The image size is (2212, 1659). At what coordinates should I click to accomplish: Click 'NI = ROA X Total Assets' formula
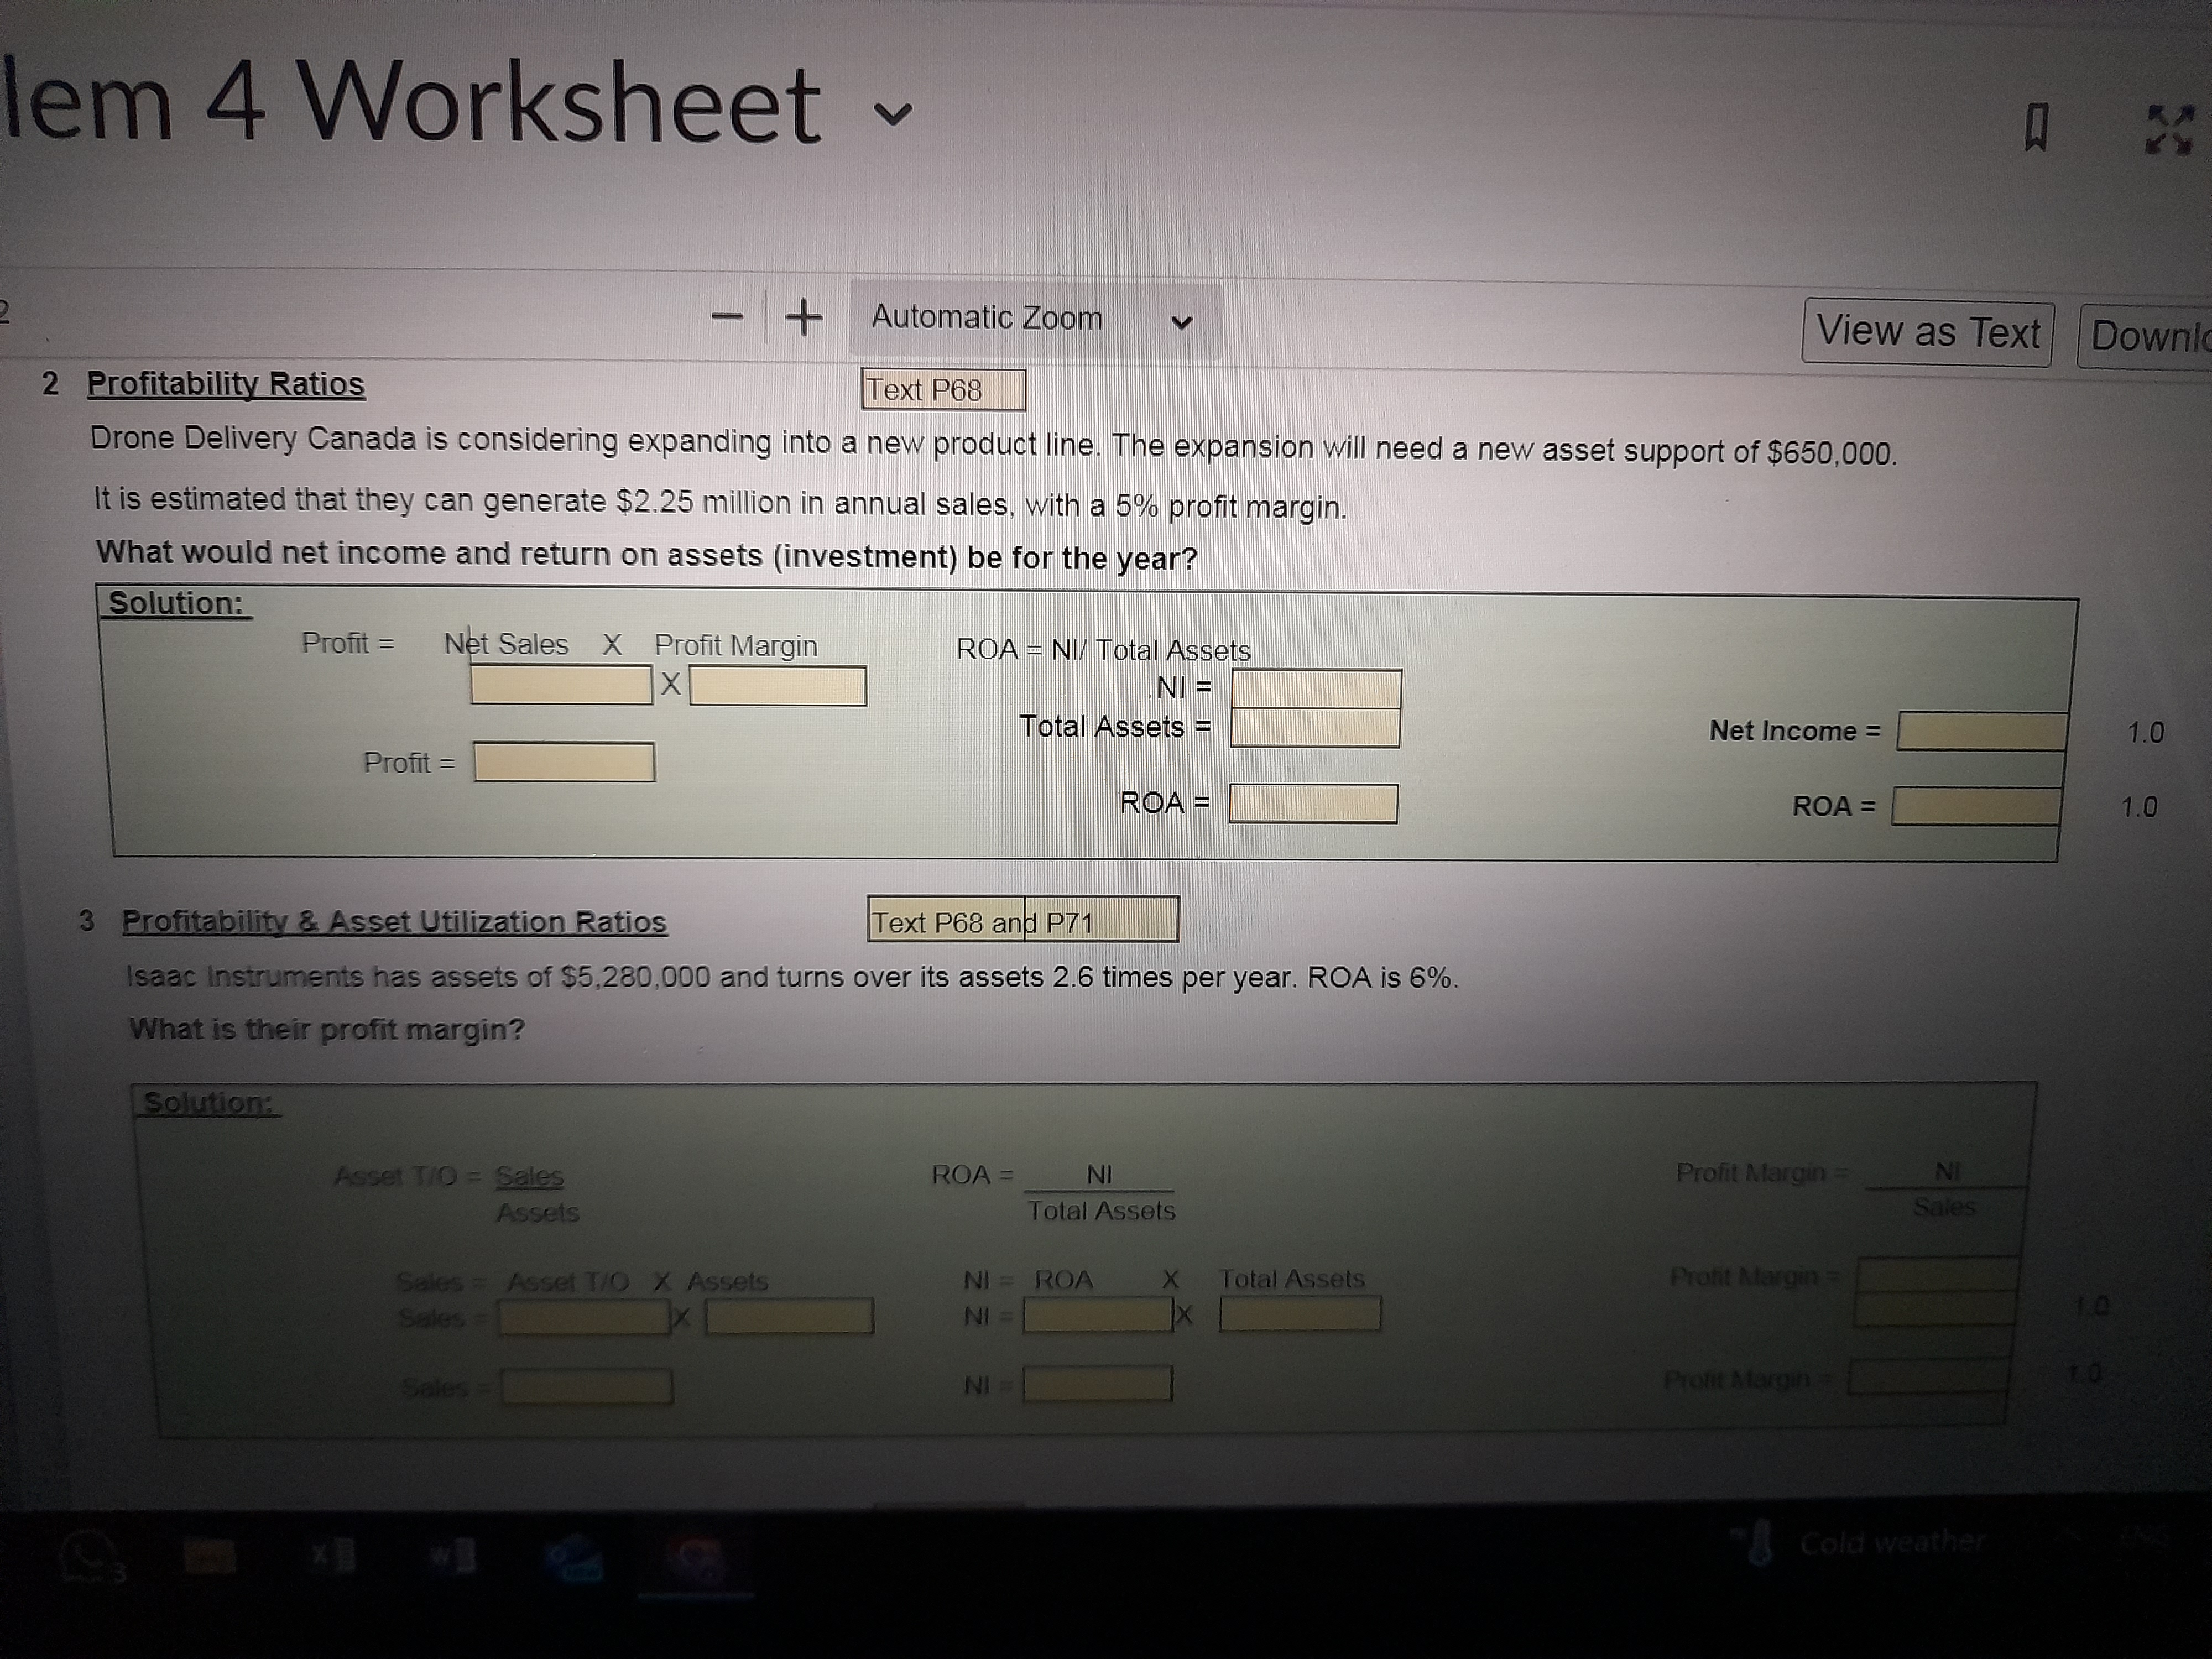1163,1279
